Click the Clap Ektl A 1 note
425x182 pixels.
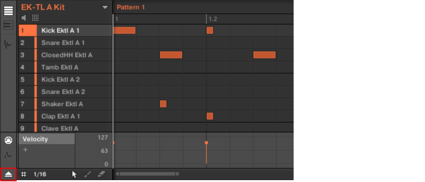(x=210, y=116)
